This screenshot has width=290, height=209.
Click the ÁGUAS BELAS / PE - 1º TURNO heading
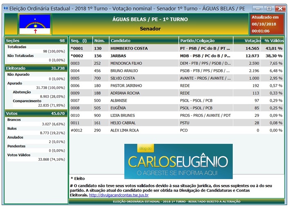click(150, 19)
